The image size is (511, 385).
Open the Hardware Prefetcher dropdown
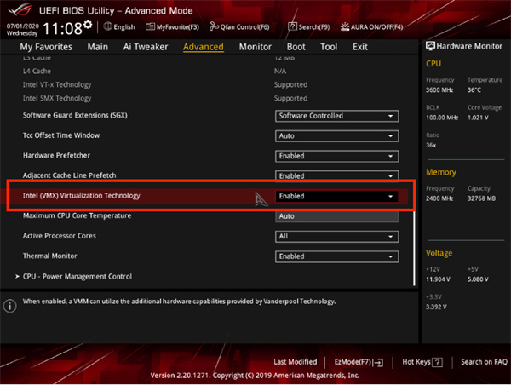337,156
